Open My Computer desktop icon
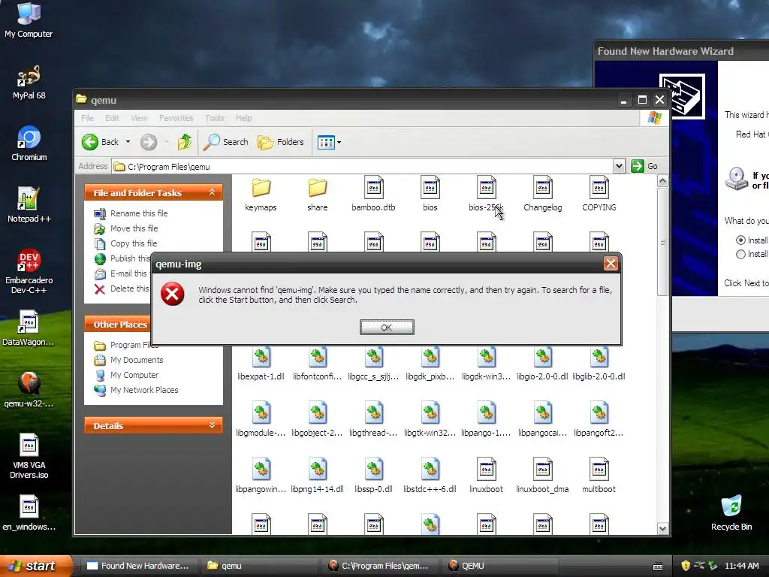Screen dimensions: 769x577 [29, 20]
